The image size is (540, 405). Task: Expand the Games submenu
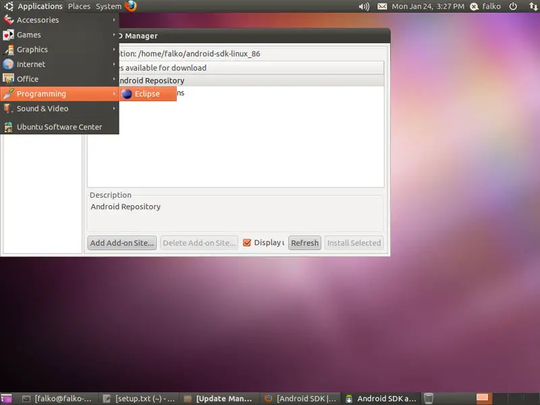pos(59,35)
